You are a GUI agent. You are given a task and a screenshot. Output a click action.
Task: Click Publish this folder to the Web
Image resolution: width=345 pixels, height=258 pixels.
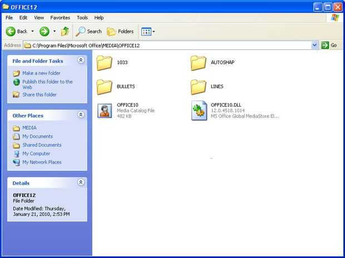47,84
